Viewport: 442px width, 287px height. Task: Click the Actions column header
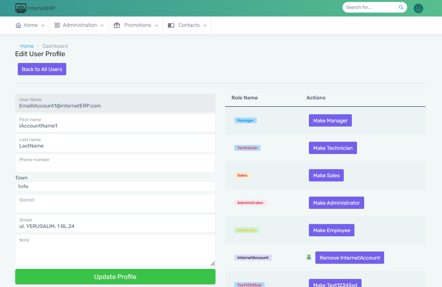316,97
